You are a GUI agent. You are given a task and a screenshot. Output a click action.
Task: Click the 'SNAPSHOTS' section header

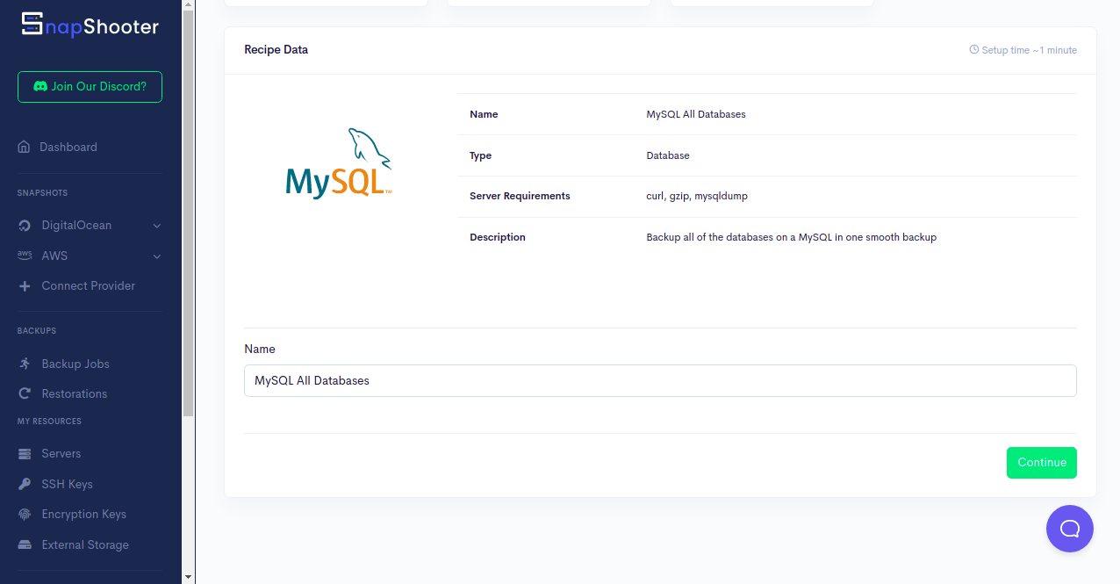pyautogui.click(x=42, y=193)
